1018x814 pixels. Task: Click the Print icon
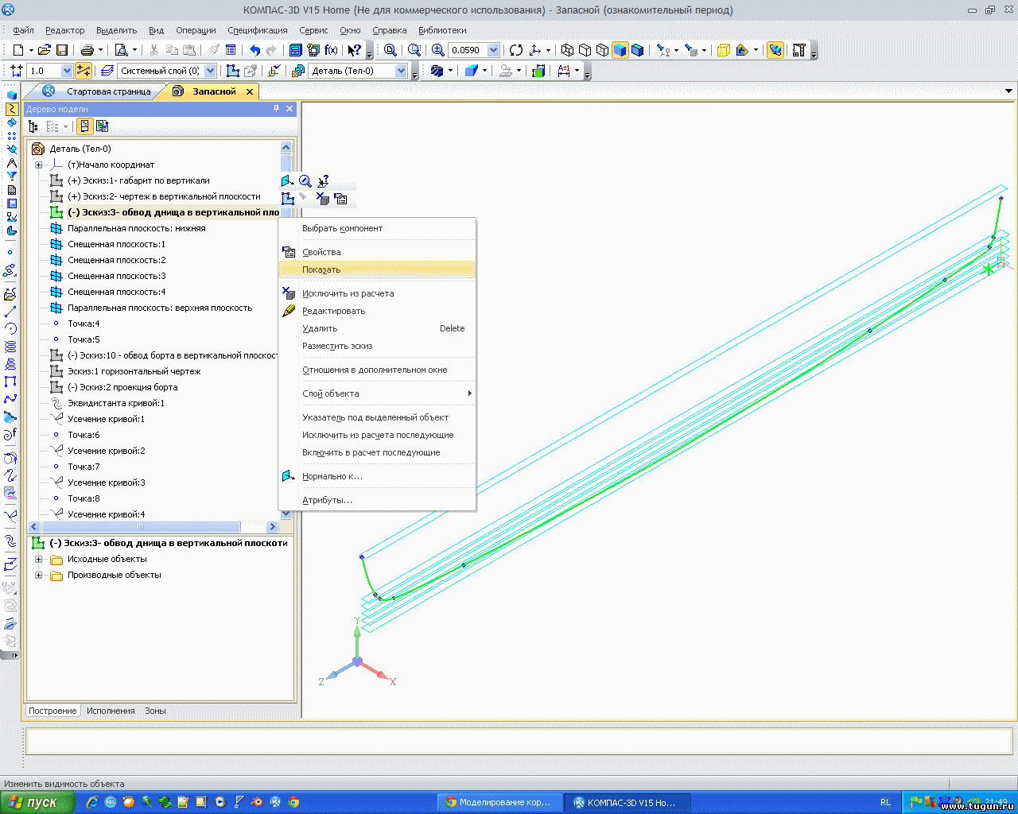[x=87, y=50]
